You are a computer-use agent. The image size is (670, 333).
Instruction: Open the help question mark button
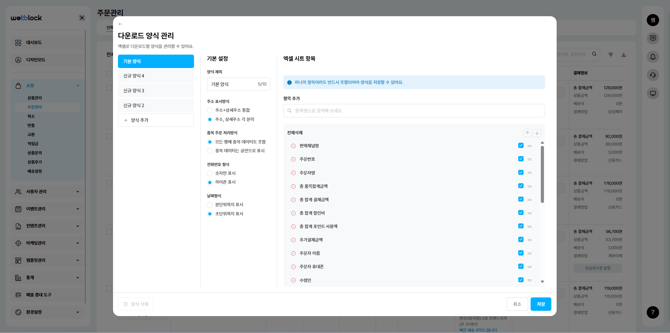tap(653, 312)
